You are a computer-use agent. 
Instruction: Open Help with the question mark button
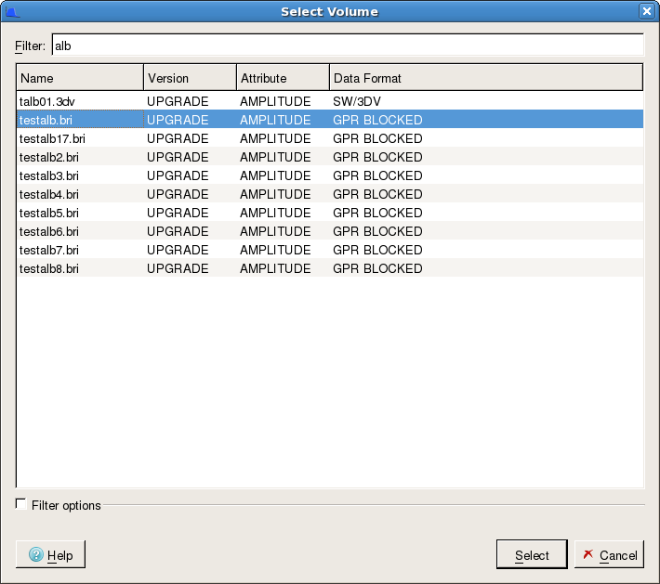tap(51, 555)
